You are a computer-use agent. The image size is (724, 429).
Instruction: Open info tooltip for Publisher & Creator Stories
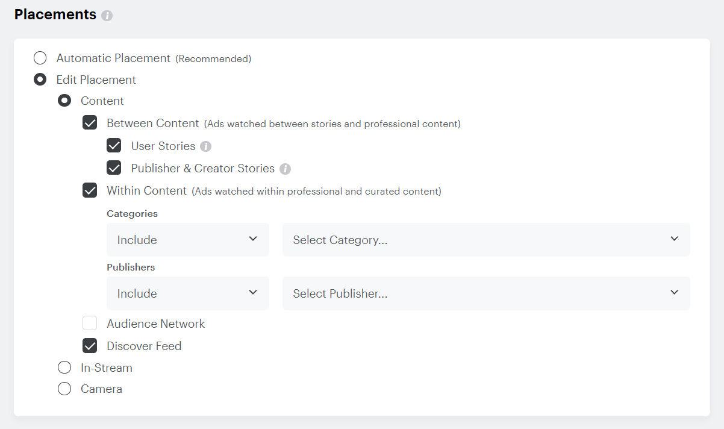[286, 169]
